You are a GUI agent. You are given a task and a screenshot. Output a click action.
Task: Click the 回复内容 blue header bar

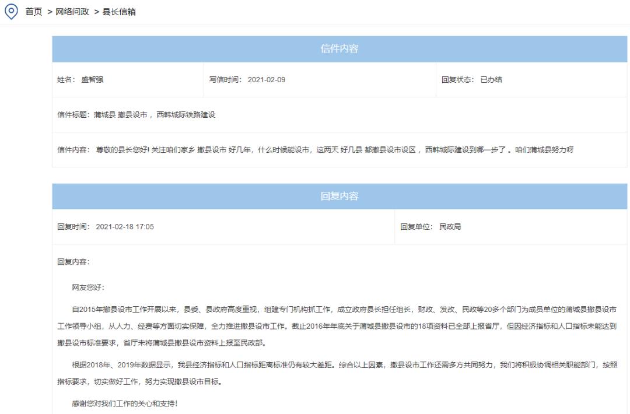coord(339,195)
